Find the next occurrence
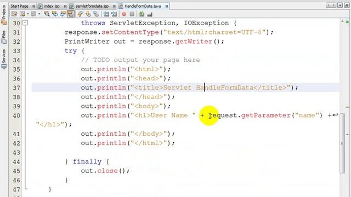This screenshot has height=197, width=351. (x=63, y=14)
